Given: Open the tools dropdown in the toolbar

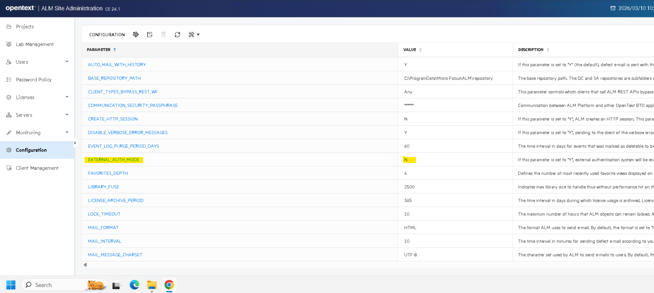Looking at the screenshot, I should (194, 34).
